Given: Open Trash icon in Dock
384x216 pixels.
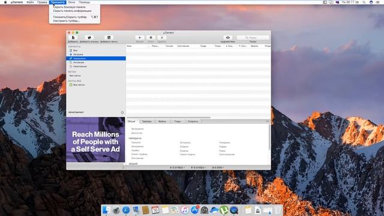Looking at the screenshot, I should coord(277,210).
